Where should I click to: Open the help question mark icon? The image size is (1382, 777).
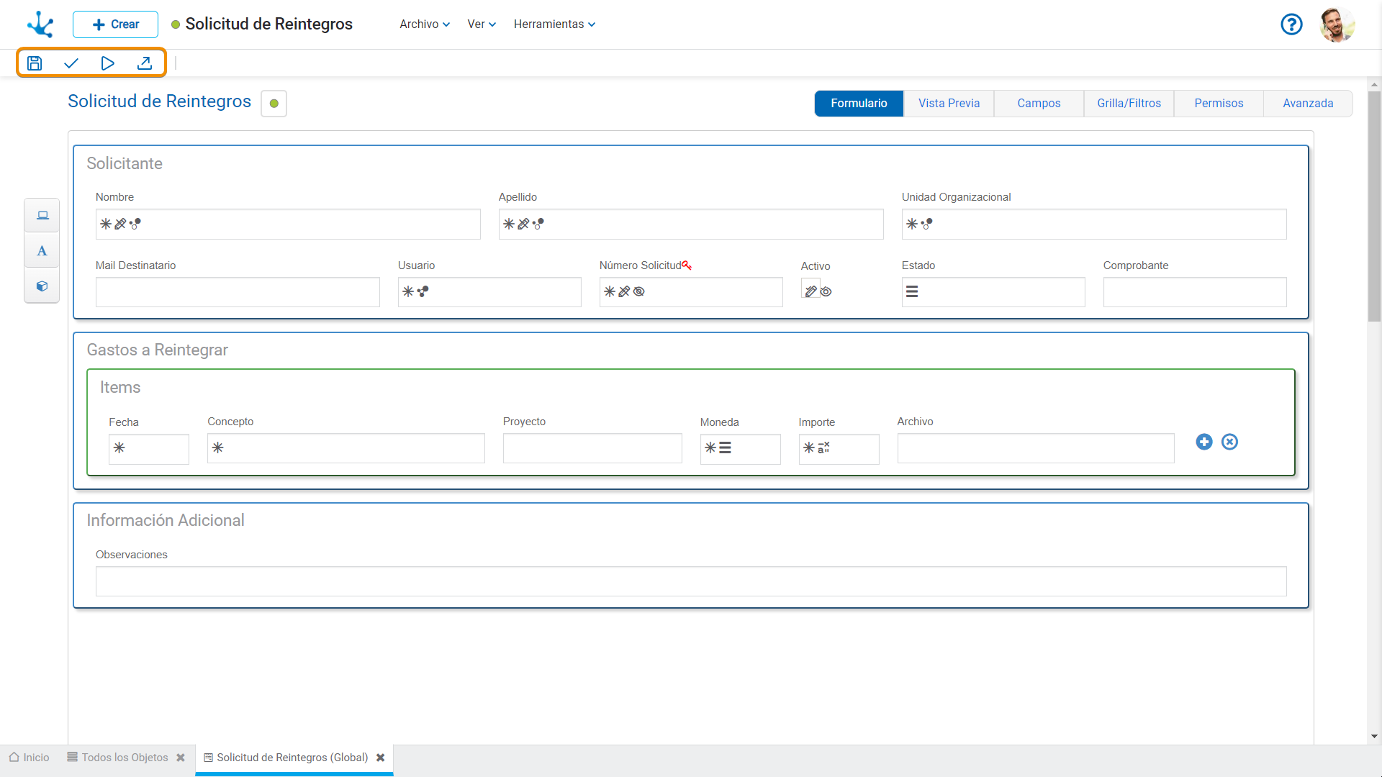pos(1291,24)
